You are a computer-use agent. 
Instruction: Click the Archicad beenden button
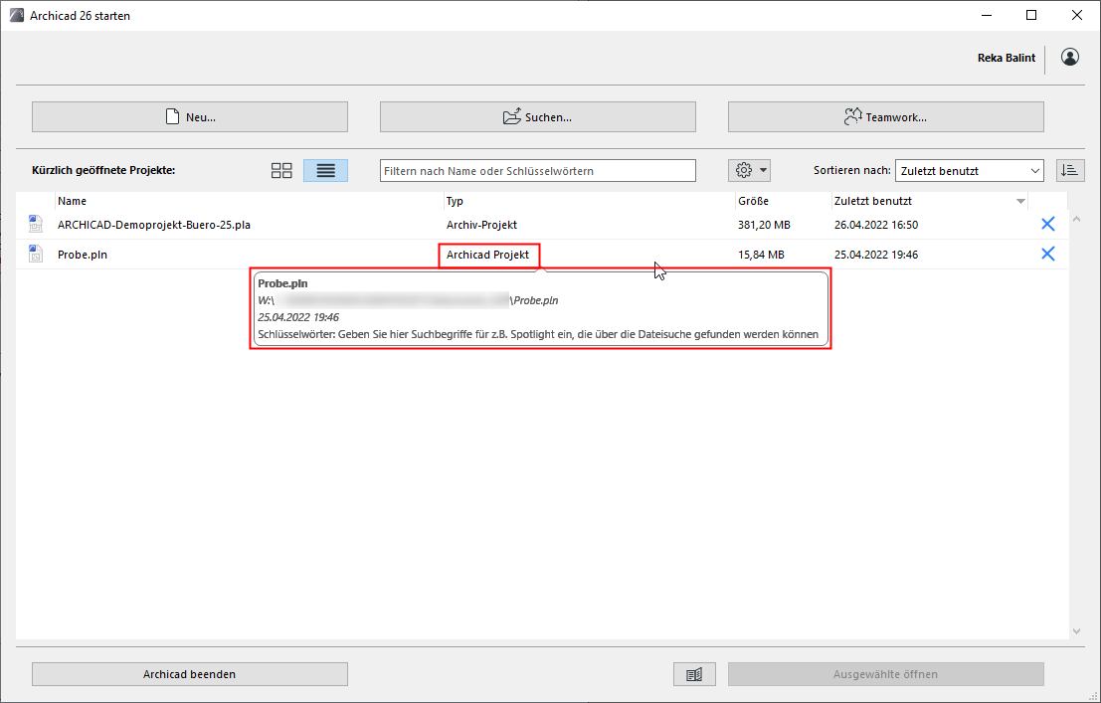[x=190, y=674]
